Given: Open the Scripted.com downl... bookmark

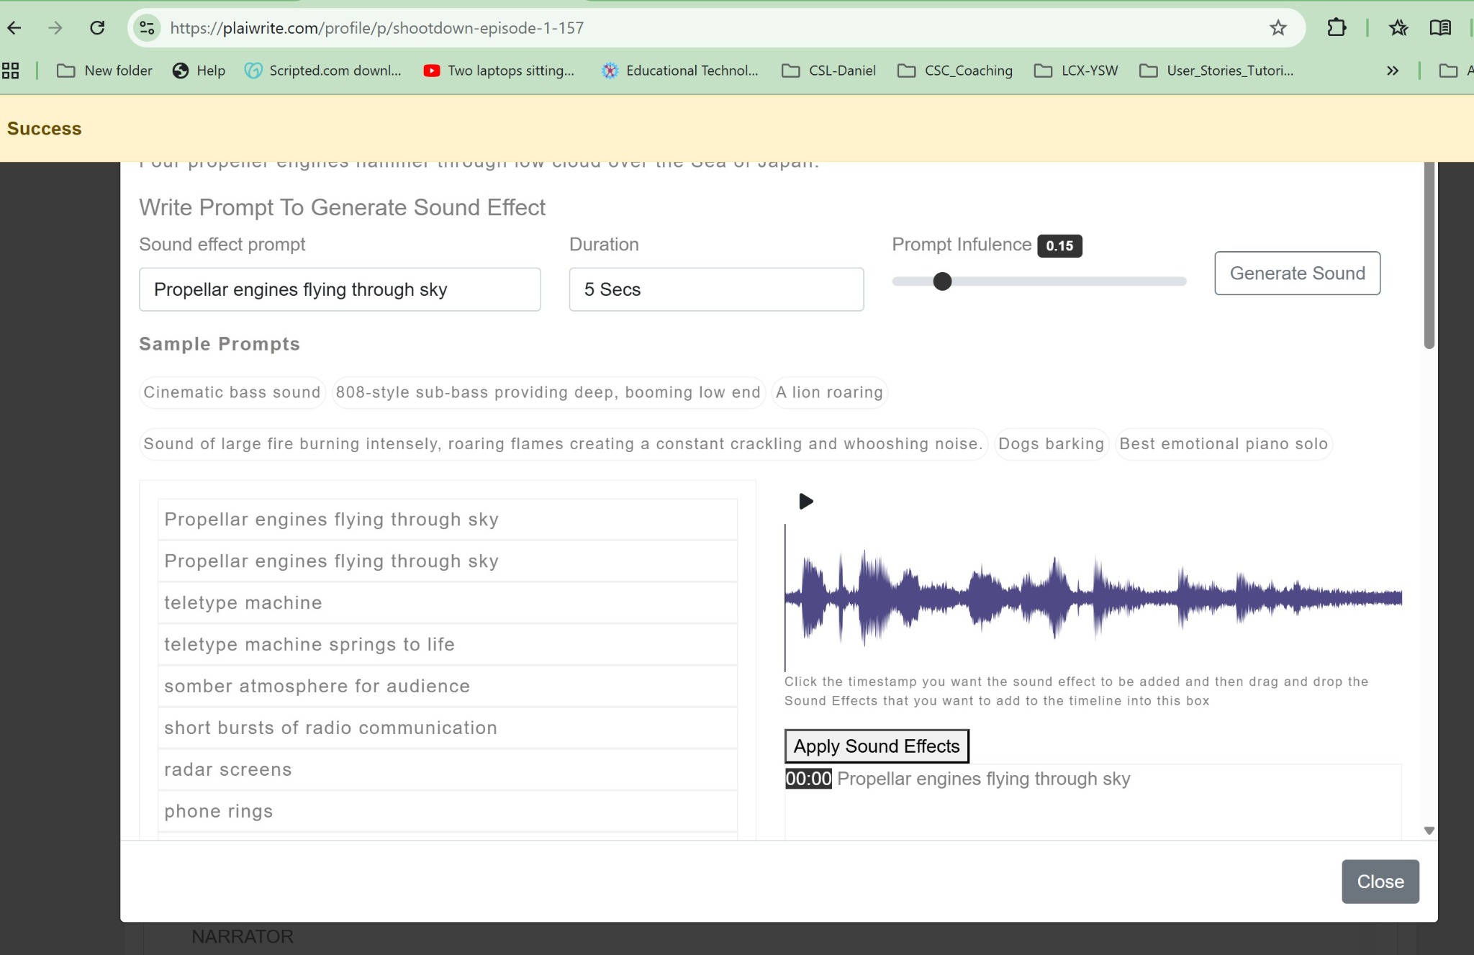Looking at the screenshot, I should point(323,71).
